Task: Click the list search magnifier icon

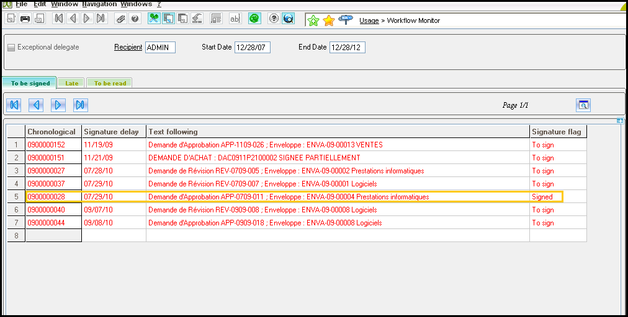Action: (x=583, y=105)
